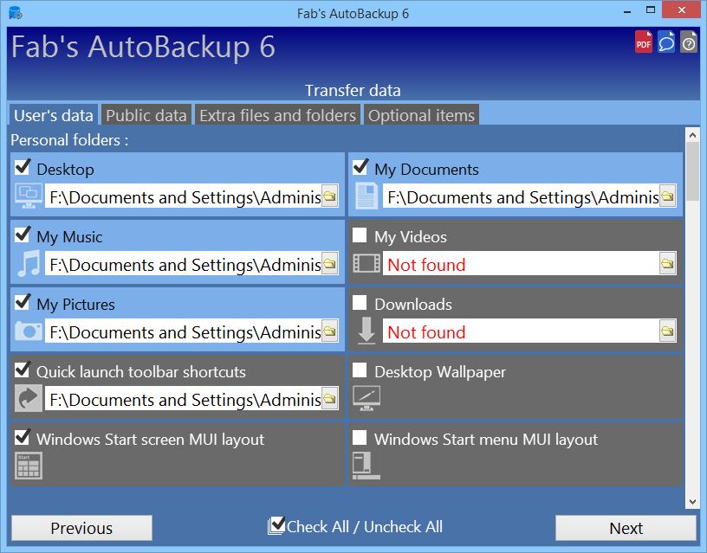Browse folder for Desktop path
The width and height of the screenshot is (707, 553).
point(330,196)
